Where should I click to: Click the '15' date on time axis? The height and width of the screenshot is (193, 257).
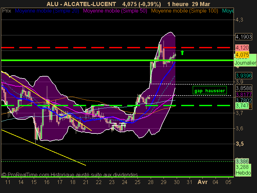34,182
